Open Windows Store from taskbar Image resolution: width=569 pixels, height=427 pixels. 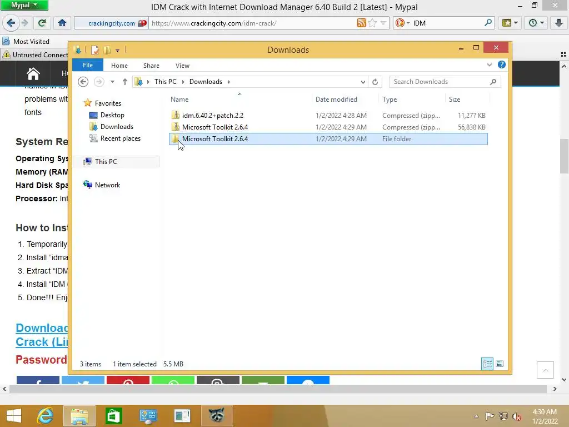[113, 416]
